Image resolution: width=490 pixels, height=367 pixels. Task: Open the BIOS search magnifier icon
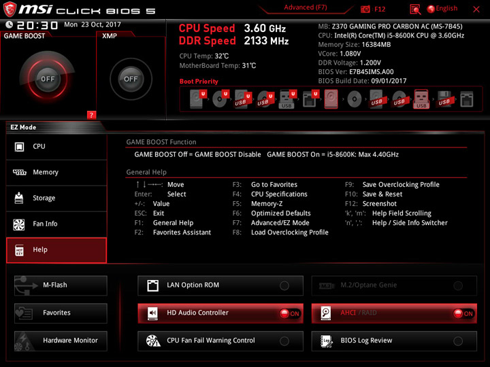[x=415, y=10]
